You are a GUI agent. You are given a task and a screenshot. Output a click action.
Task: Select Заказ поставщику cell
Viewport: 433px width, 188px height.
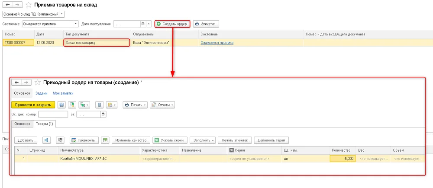(97, 42)
